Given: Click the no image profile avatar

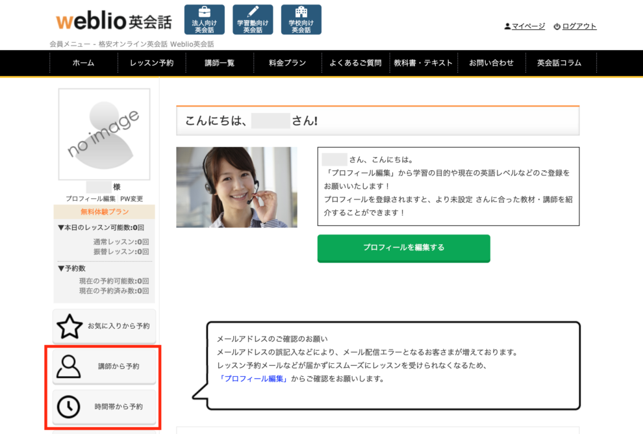Looking at the screenshot, I should (x=104, y=133).
